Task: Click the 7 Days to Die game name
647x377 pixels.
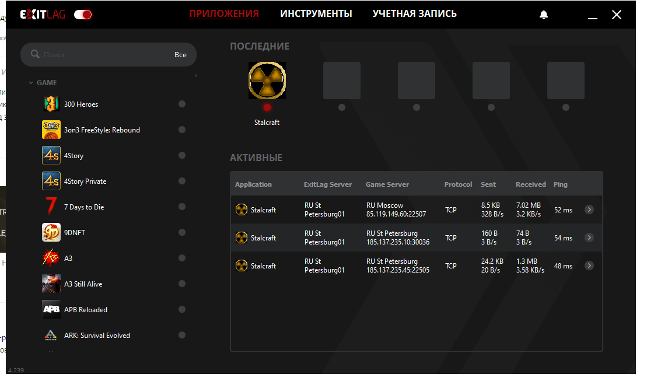Action: [84, 207]
